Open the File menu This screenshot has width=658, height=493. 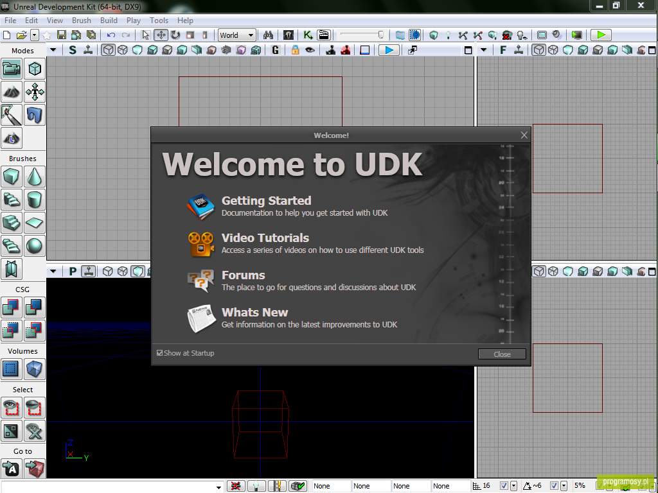point(10,20)
